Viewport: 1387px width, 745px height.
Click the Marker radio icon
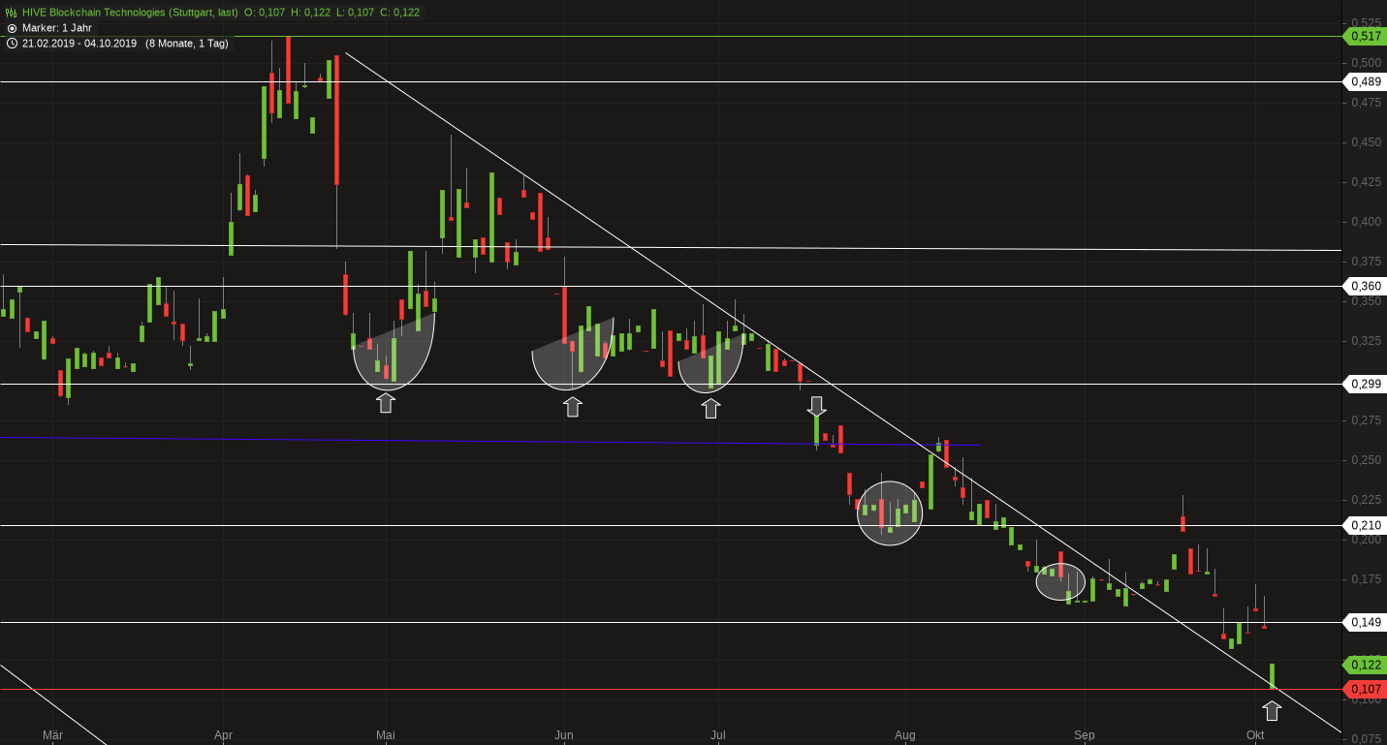(x=12, y=28)
